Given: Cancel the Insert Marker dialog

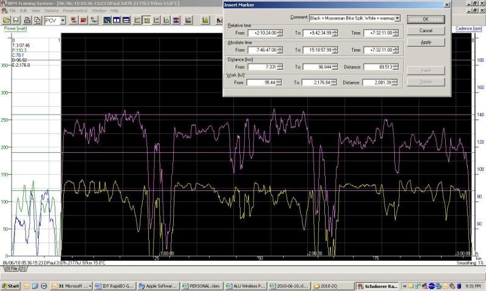Looking at the screenshot, I should pyautogui.click(x=426, y=30).
